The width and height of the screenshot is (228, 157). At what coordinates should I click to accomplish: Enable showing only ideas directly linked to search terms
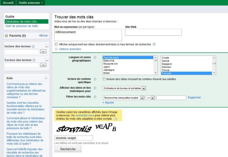(56, 44)
